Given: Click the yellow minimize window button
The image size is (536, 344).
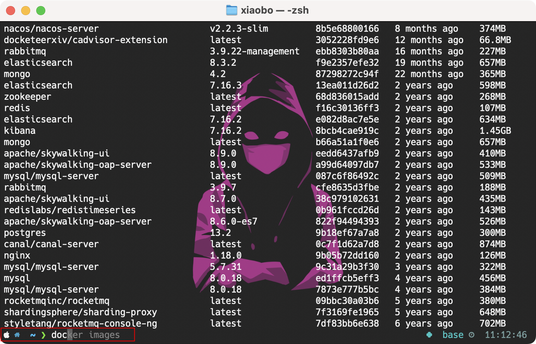Looking at the screenshot, I should [26, 11].
